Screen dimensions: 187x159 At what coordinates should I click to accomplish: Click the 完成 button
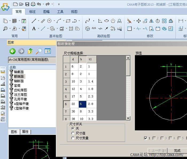(177, 151)
